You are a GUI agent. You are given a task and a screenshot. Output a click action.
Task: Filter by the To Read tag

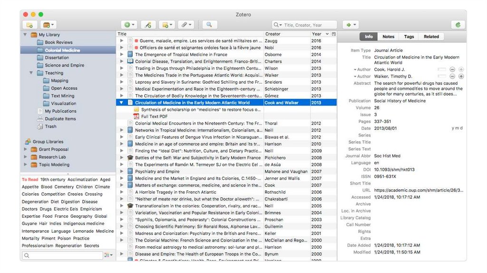click(x=30, y=179)
